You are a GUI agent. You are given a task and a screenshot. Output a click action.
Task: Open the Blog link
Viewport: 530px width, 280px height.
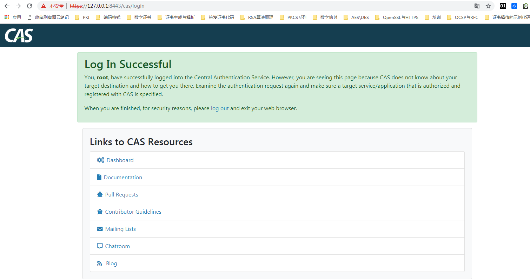[112, 263]
